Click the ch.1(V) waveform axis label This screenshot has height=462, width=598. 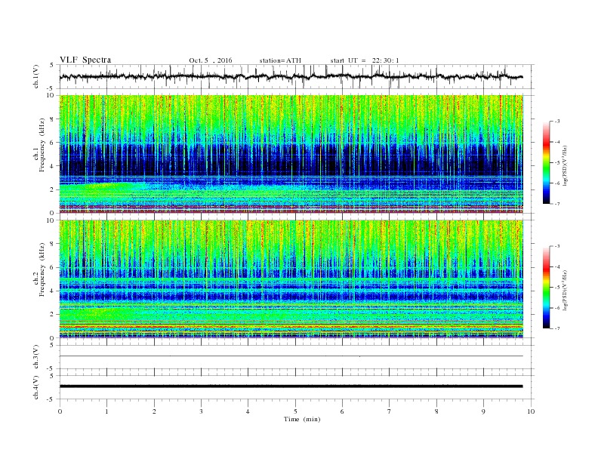click(36, 77)
